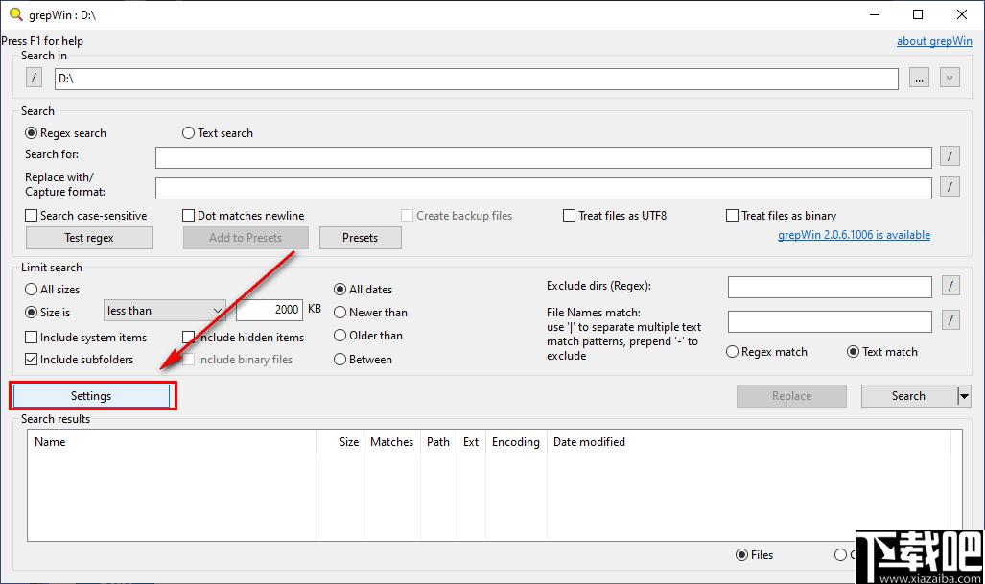
Task: Focus the Search in path field
Action: 476,79
